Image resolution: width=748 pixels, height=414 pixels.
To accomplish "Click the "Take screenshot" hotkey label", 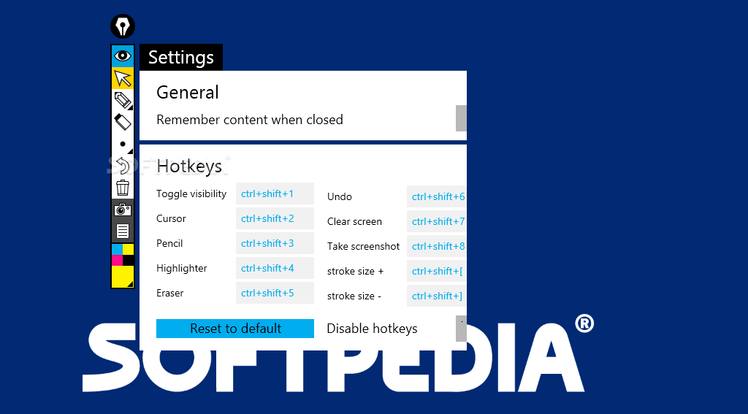I will [364, 246].
